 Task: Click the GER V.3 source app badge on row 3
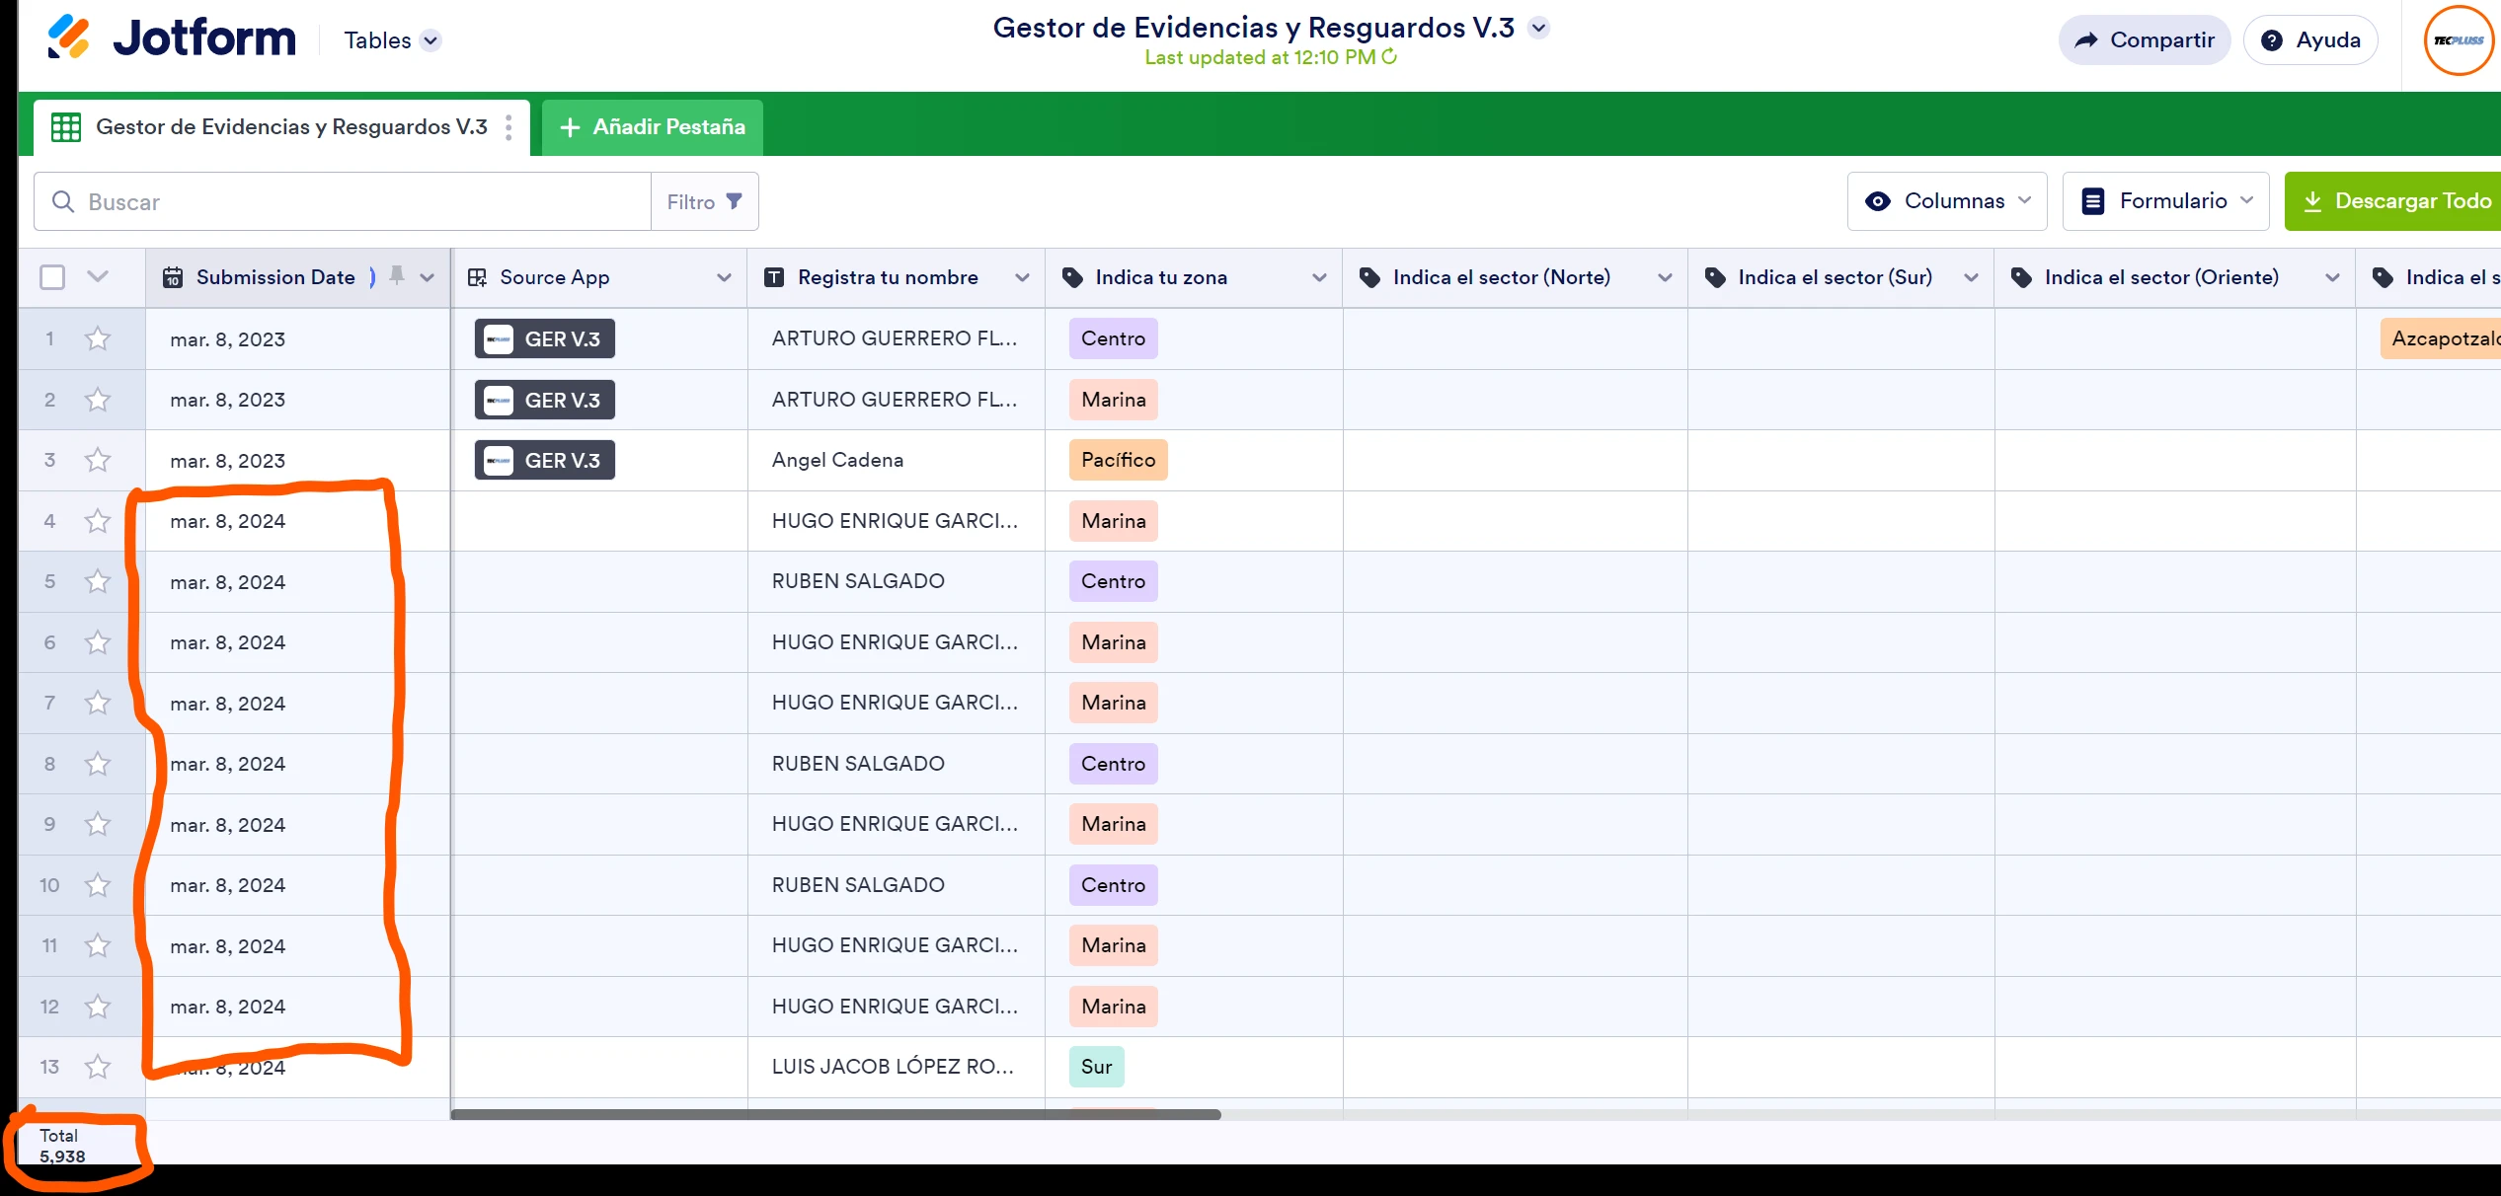[x=544, y=460]
